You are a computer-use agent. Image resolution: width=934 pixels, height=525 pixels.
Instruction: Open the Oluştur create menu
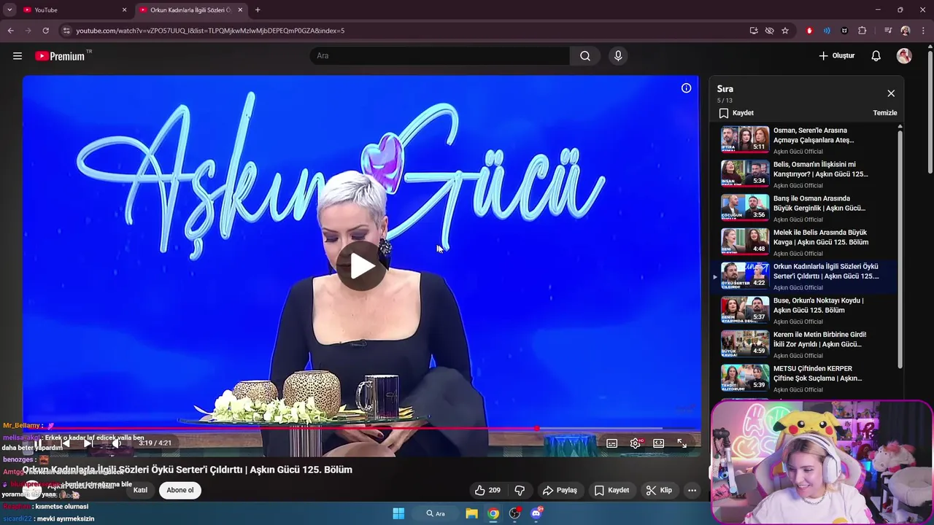(x=836, y=56)
